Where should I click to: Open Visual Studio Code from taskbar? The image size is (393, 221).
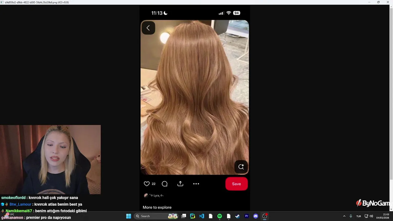201,216
